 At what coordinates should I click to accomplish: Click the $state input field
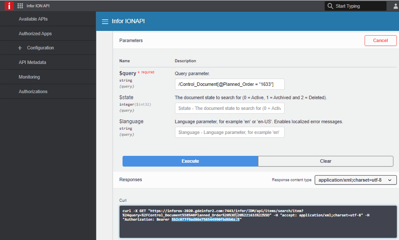tap(230, 109)
